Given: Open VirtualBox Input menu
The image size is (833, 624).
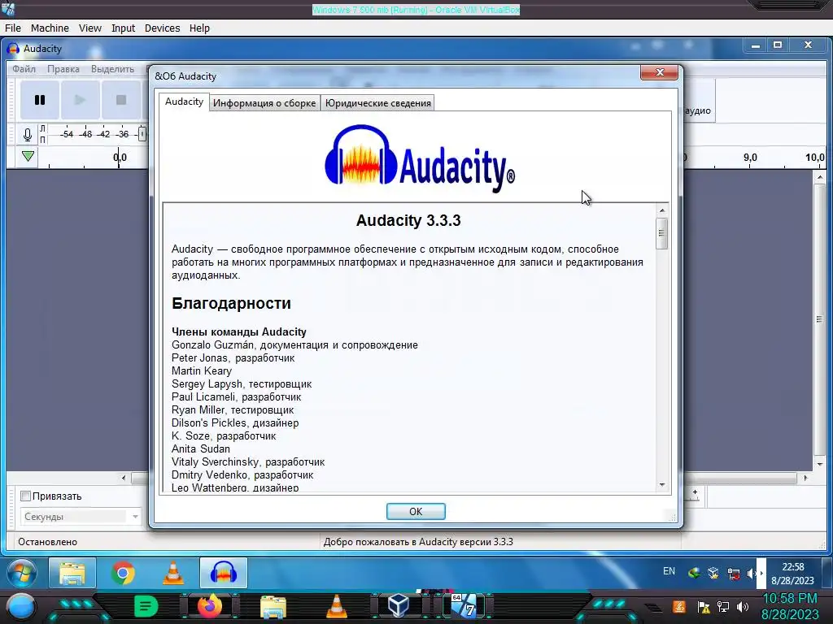Looking at the screenshot, I should tap(123, 28).
